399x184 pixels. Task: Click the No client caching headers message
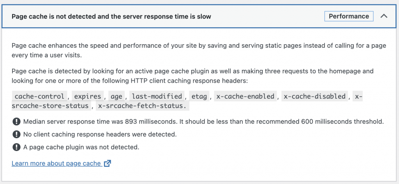coord(100,134)
